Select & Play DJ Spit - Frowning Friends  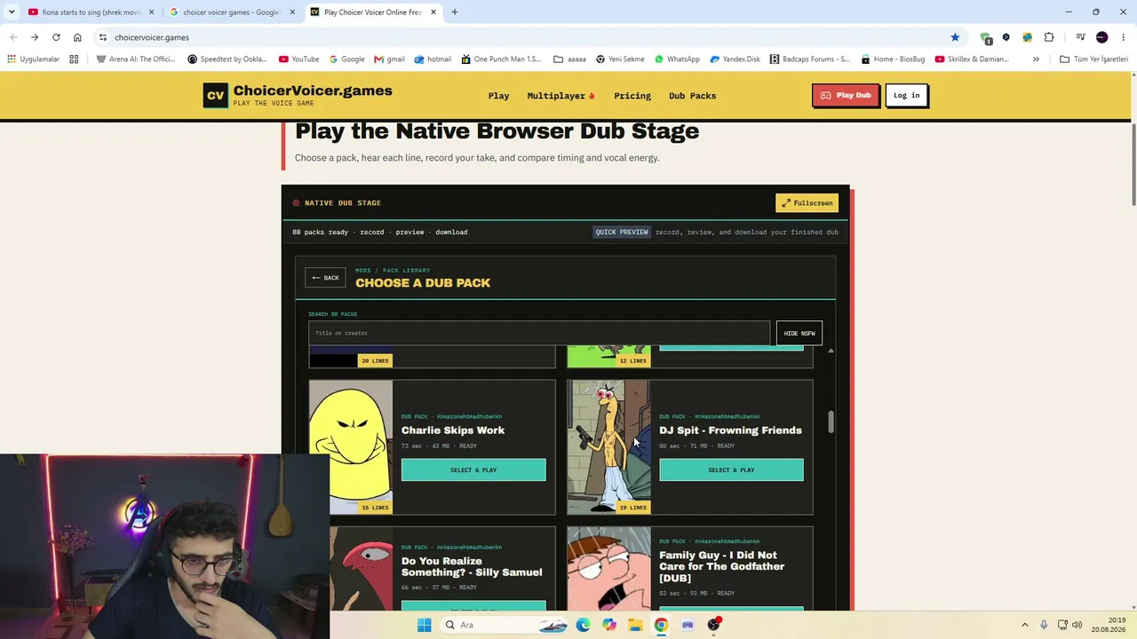(x=731, y=469)
